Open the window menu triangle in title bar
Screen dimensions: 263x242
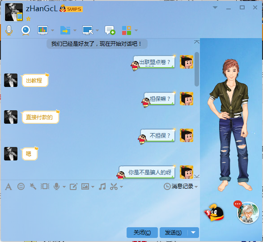pos(215,7)
